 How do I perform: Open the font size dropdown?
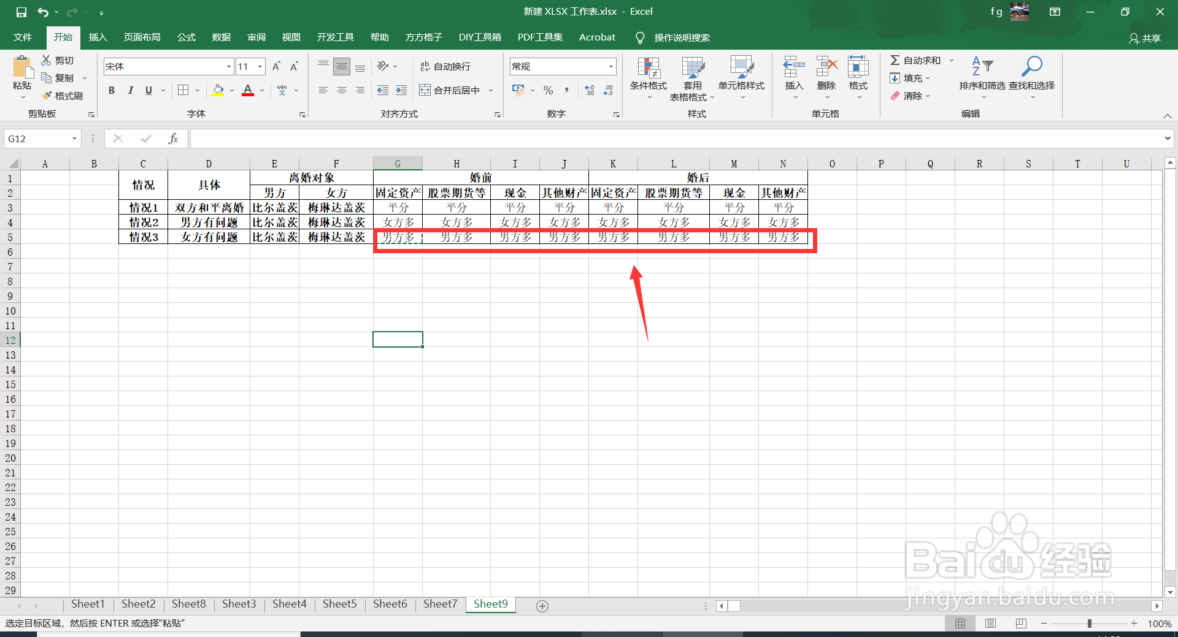[260, 66]
